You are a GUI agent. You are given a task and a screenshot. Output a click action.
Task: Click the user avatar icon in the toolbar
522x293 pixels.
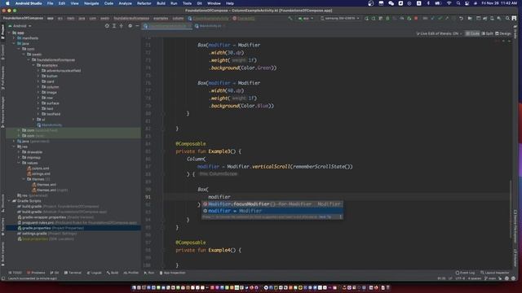pyautogui.click(x=515, y=18)
